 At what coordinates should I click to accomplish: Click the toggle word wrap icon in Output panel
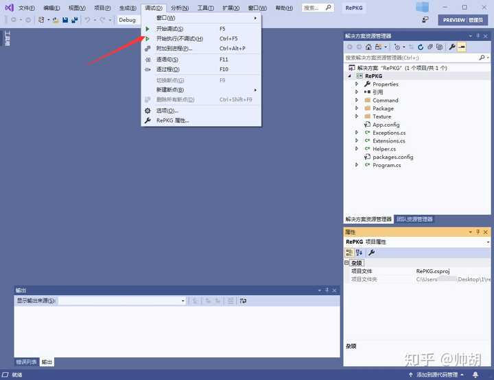243,301
